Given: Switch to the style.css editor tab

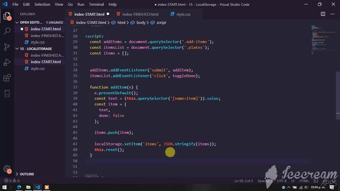Looking at the screenshot, I should click(183, 14).
